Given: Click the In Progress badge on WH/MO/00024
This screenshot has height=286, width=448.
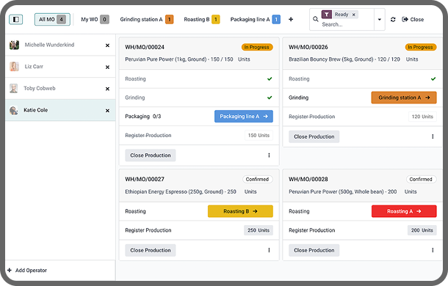Looking at the screenshot, I should (x=257, y=47).
